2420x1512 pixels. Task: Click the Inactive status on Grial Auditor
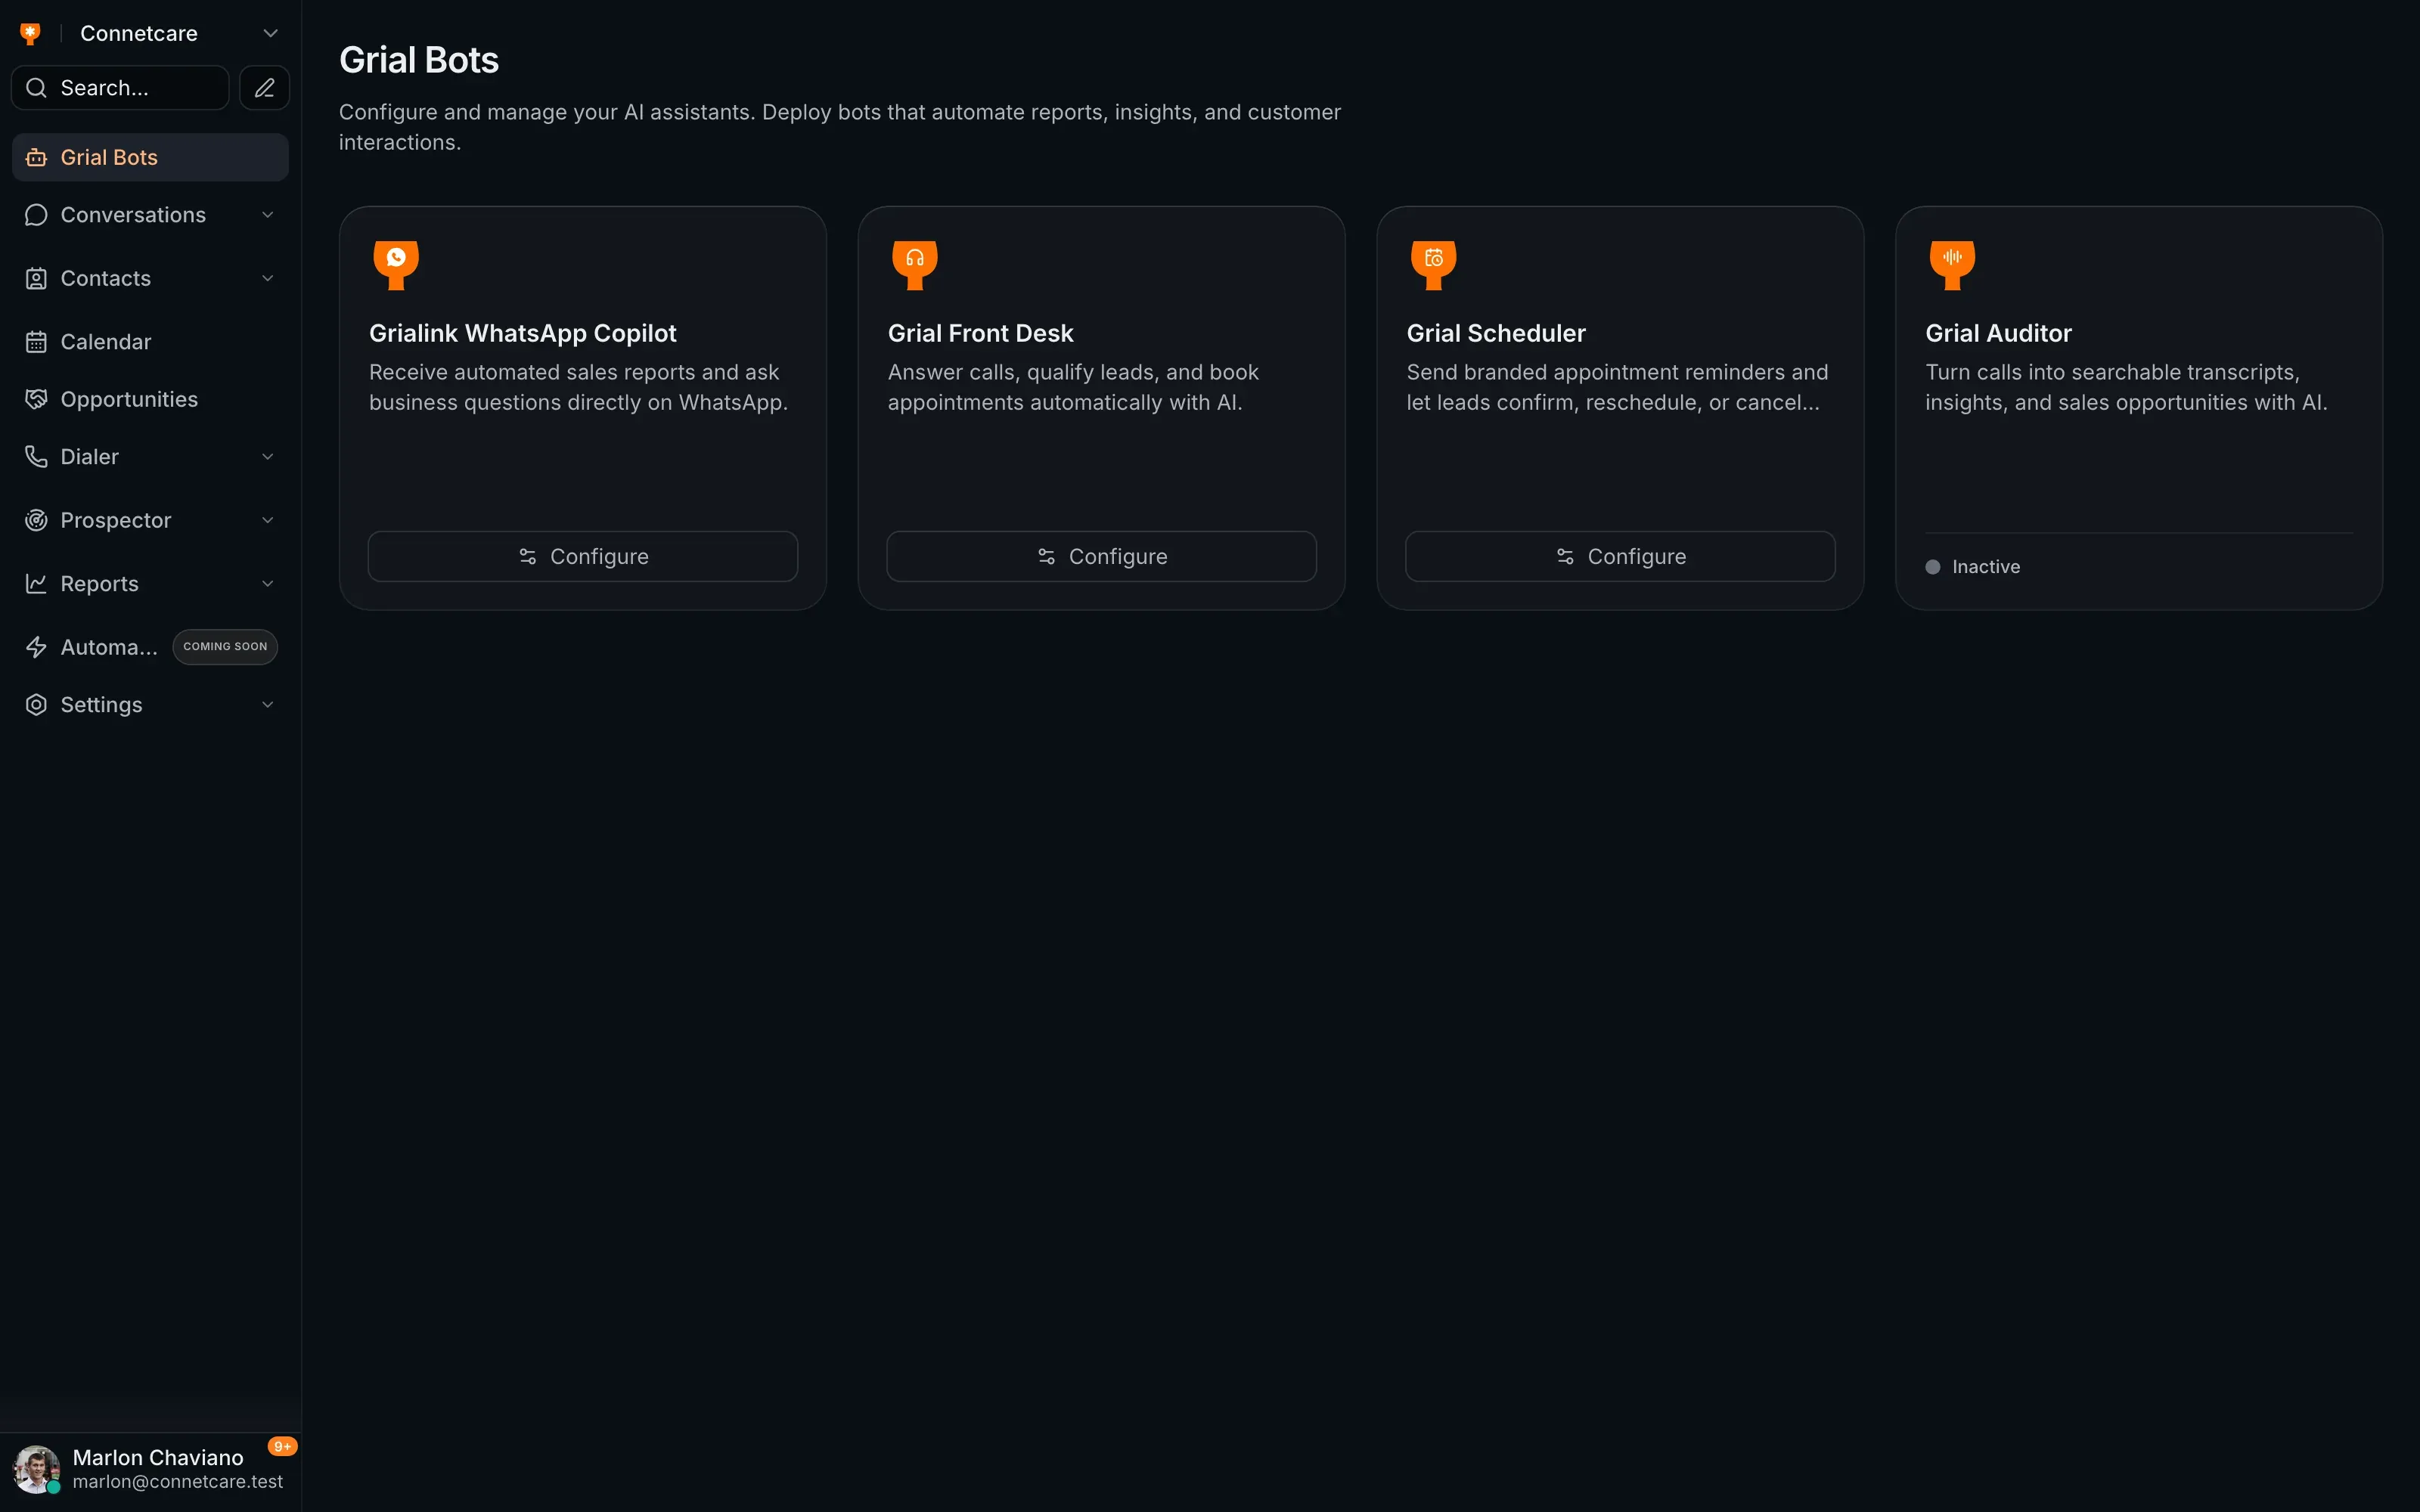(x=1973, y=567)
